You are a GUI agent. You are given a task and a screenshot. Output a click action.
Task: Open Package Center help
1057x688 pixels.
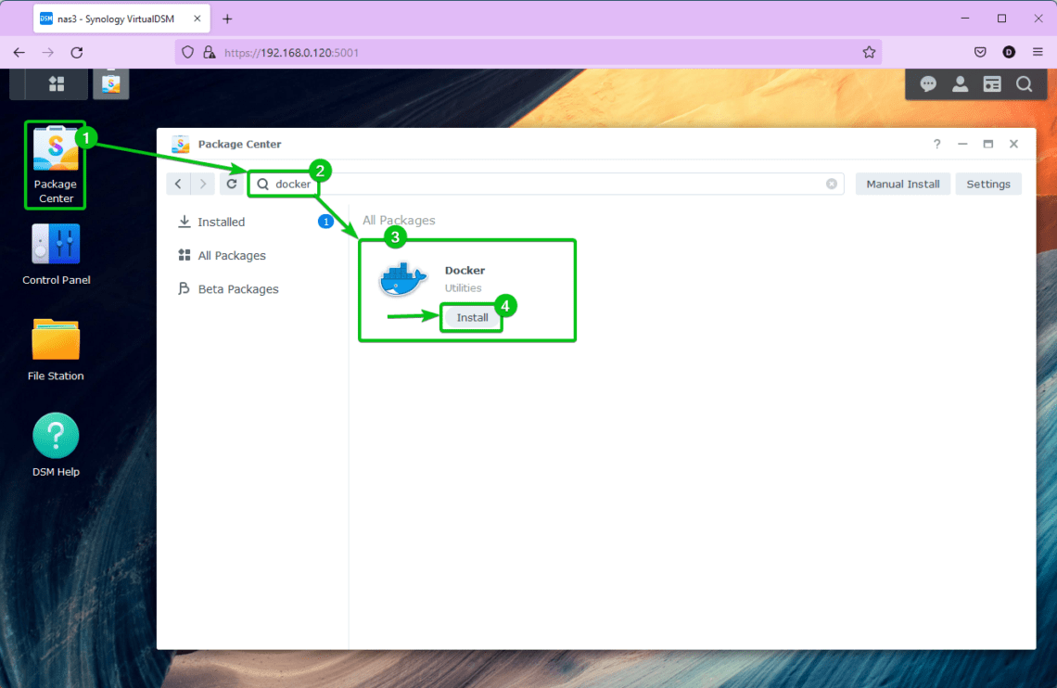click(936, 144)
